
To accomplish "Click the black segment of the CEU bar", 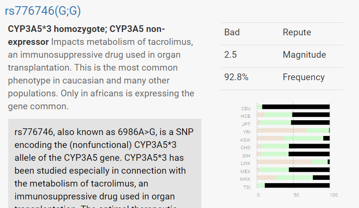I will [295, 107].
